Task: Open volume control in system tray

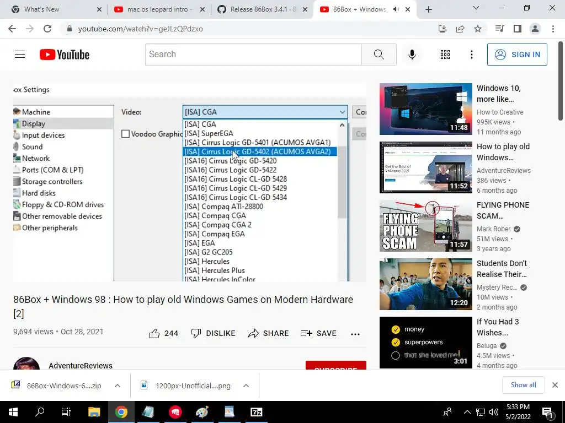Action: 494,412
